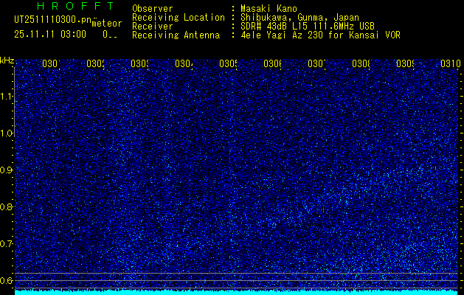This screenshot has width=464, height=295.
Task: Click the cyan signal band at bottom
Action: coord(236,293)
